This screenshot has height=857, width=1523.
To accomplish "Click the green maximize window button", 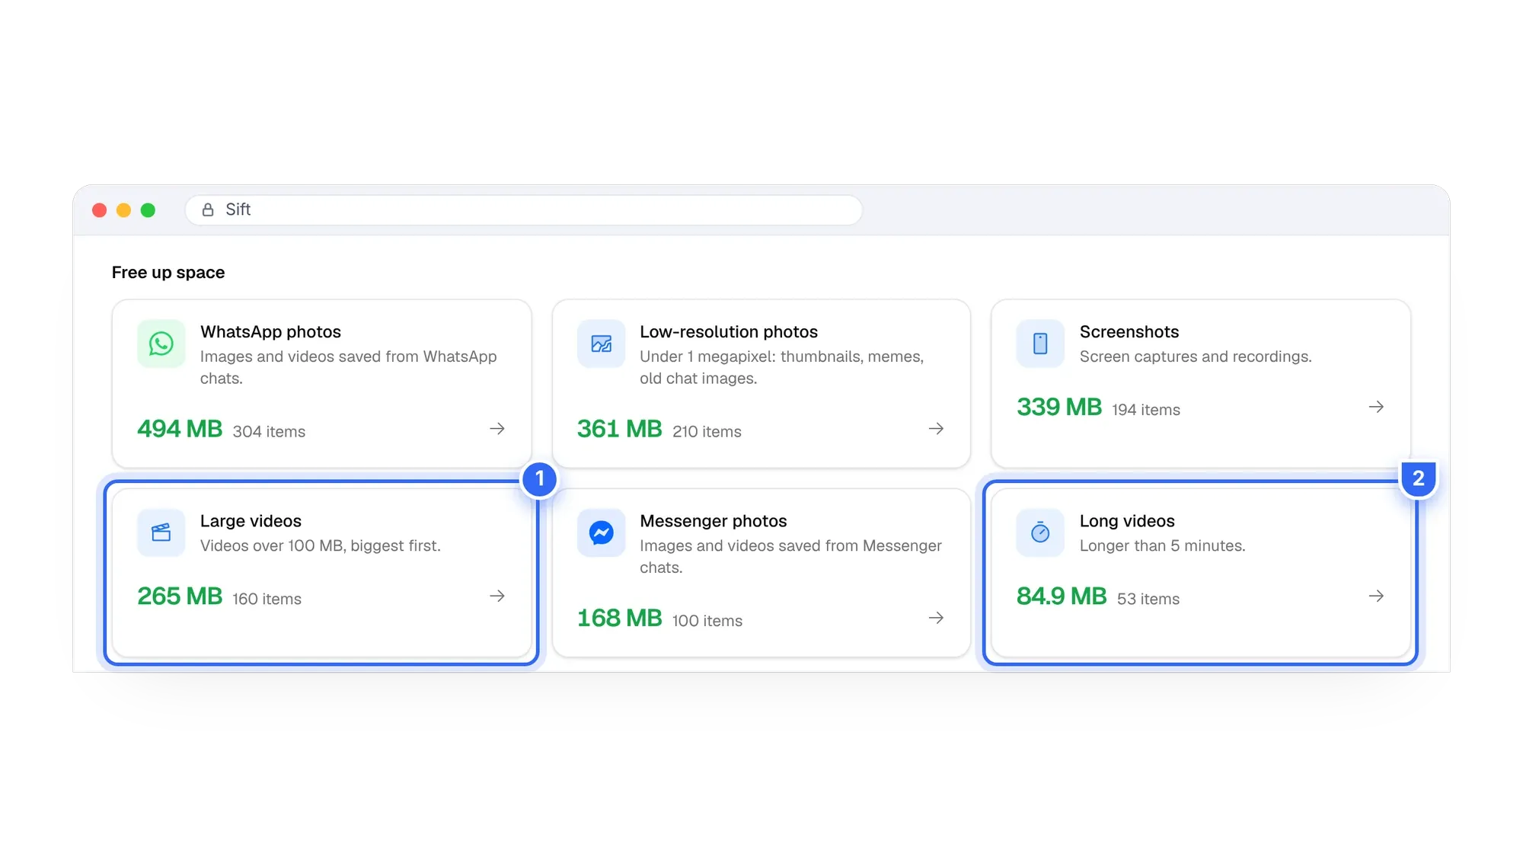I will (x=148, y=210).
